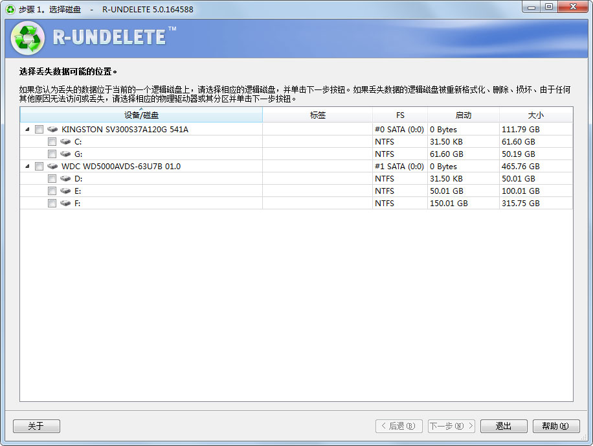Screen dimensions: 593x446
Task: Click the window resize grip corner
Action: point(583,438)
